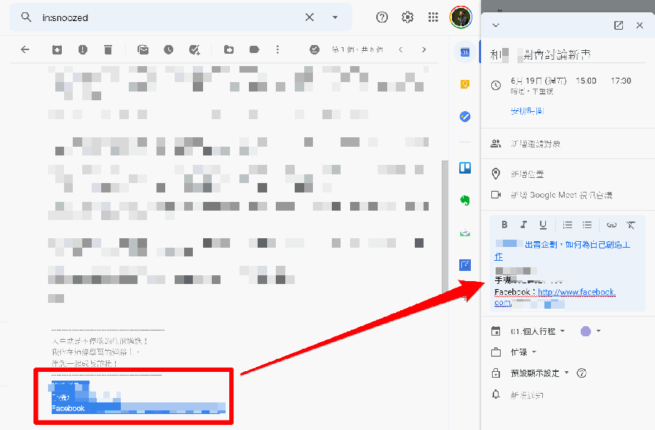Click the email body vertical scrollbar
This screenshot has width=655, height=430.
point(445,227)
